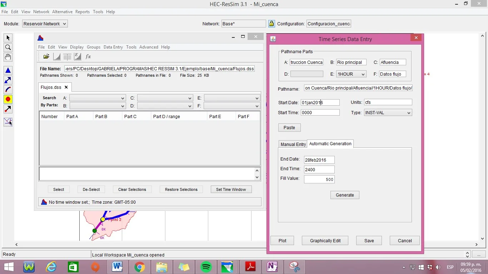
Task: Click the Graphically Edit button
Action: pyautogui.click(x=325, y=240)
